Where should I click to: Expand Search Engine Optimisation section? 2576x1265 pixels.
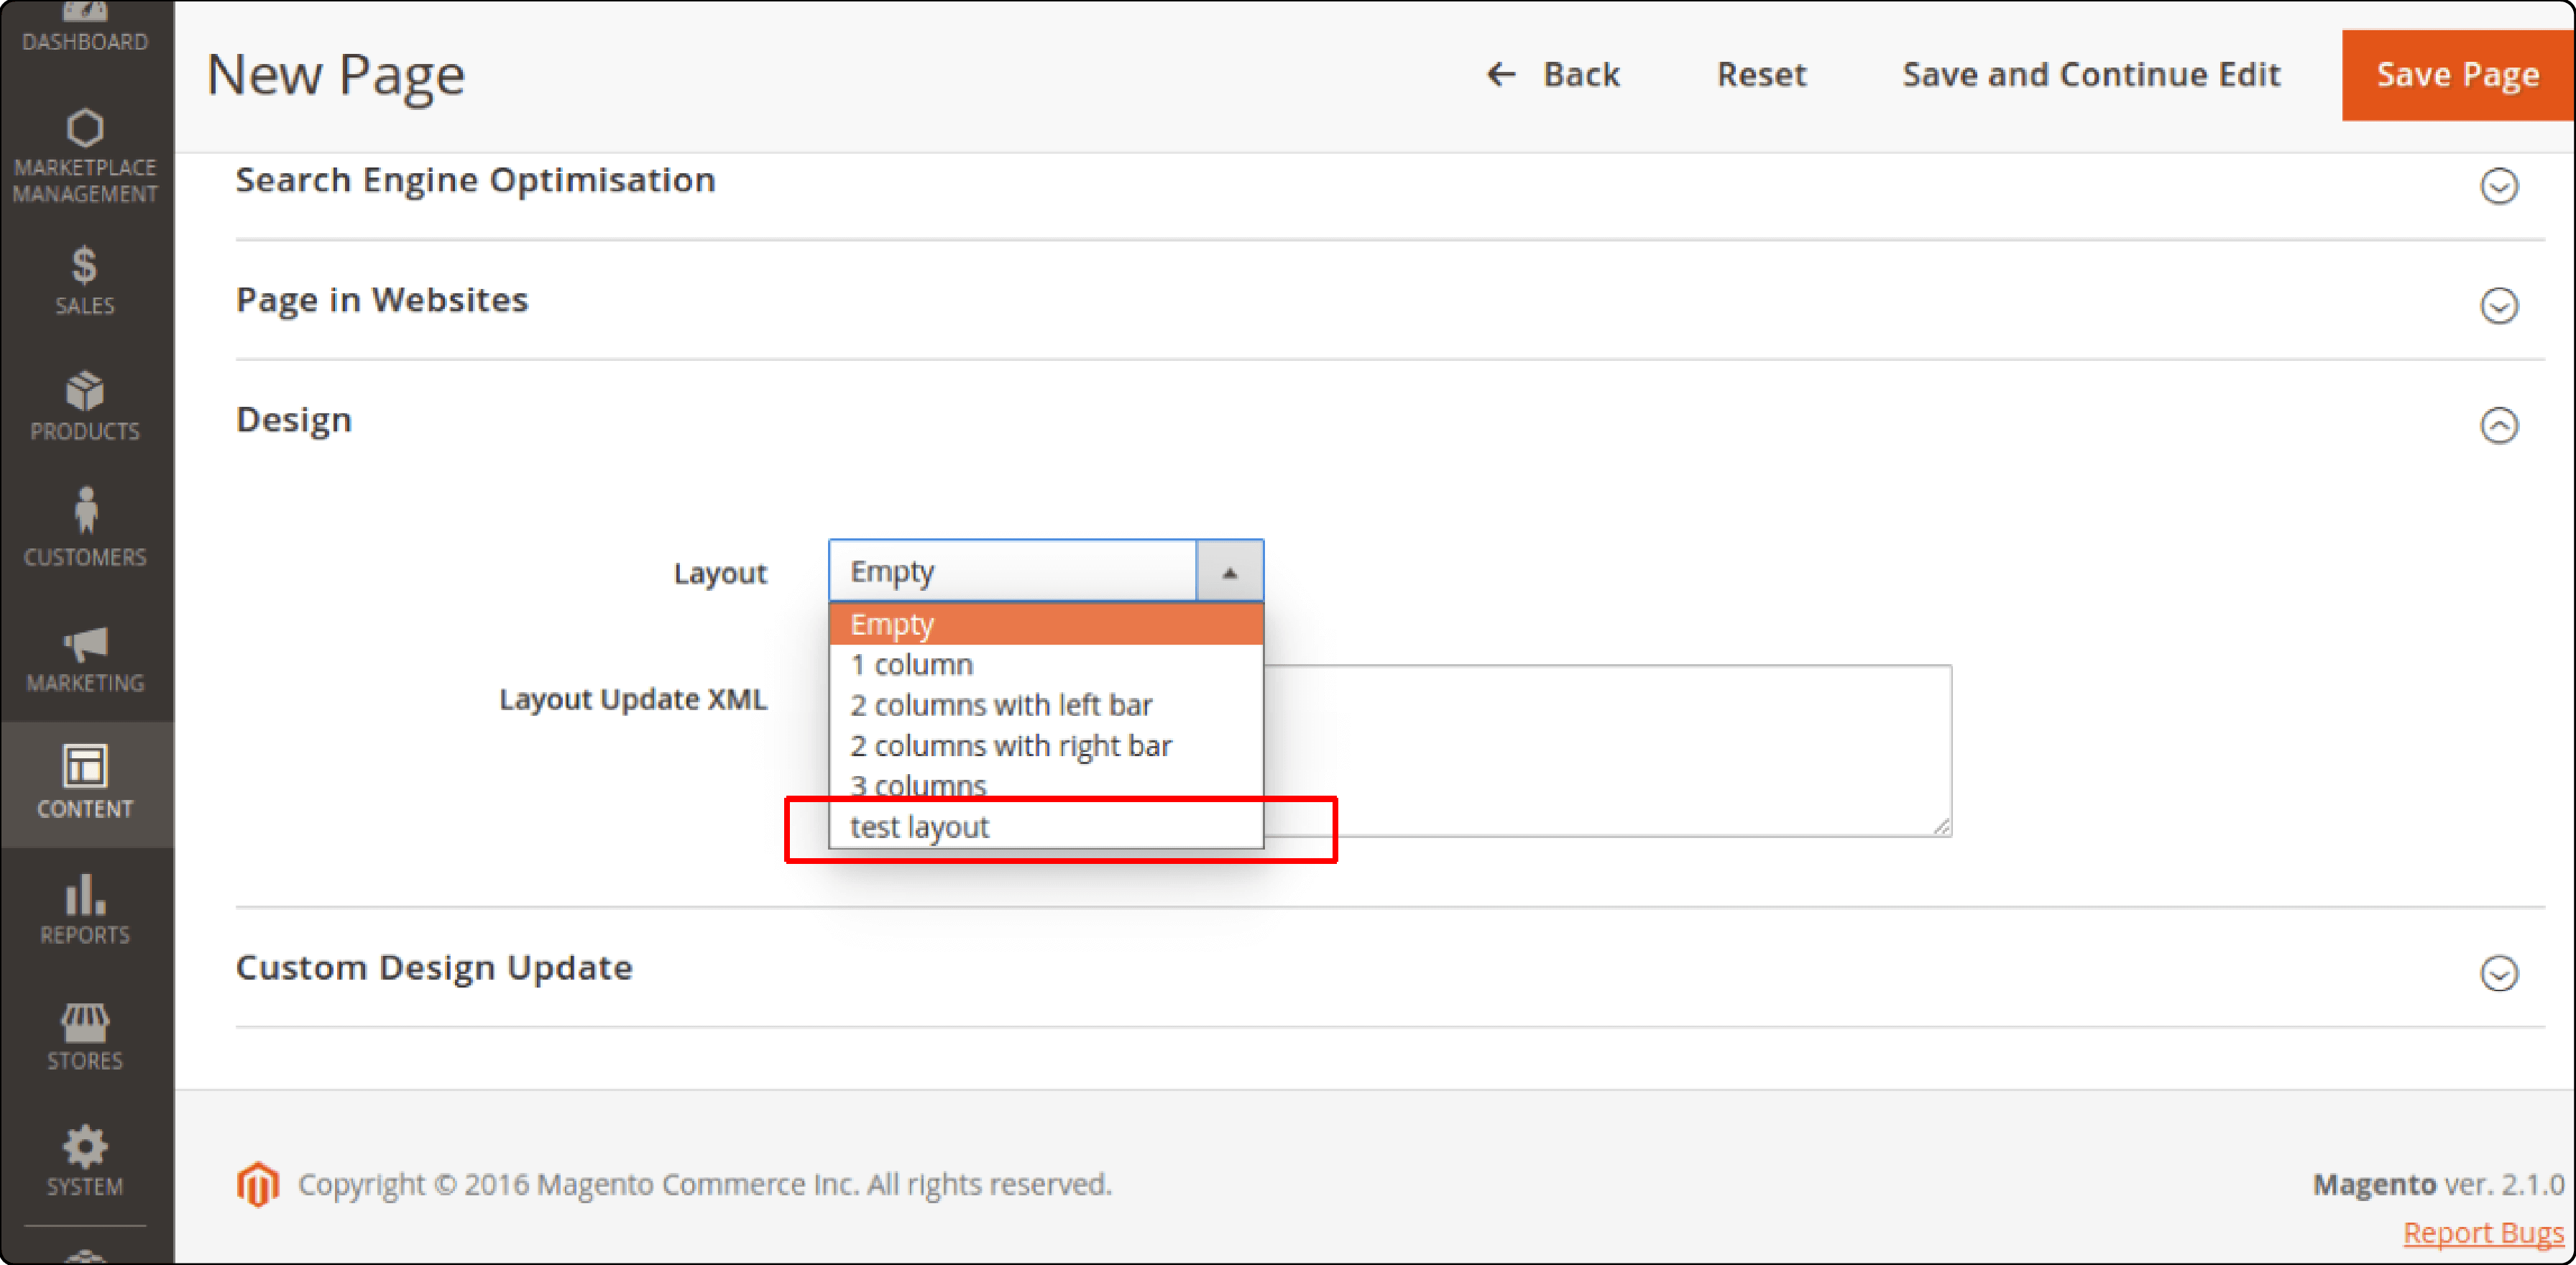[2498, 186]
